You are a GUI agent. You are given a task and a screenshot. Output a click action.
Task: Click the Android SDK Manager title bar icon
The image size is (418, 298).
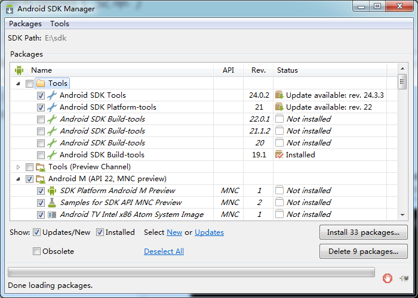tap(10, 9)
